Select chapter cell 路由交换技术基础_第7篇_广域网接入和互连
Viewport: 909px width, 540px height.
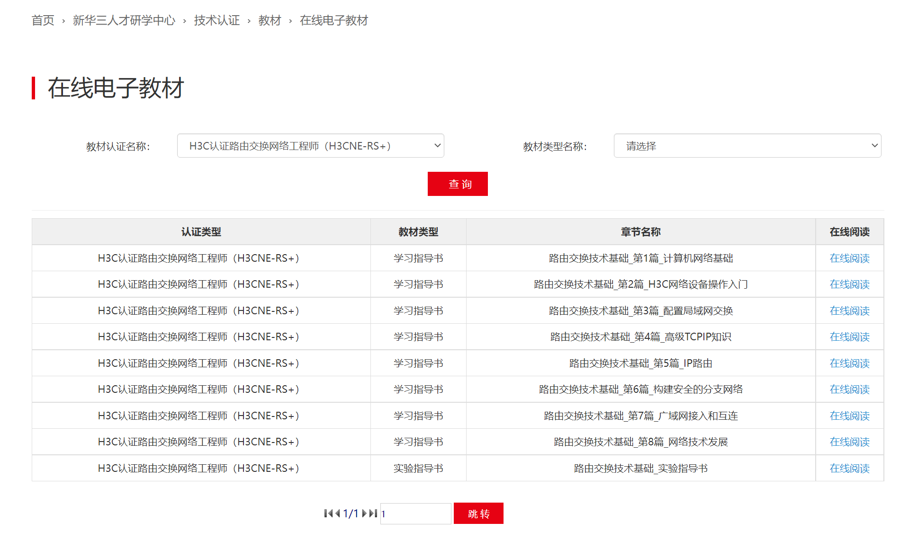[641, 416]
